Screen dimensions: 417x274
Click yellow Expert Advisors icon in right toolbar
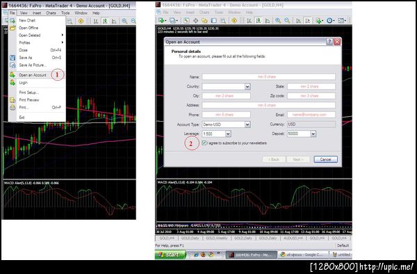point(234,20)
